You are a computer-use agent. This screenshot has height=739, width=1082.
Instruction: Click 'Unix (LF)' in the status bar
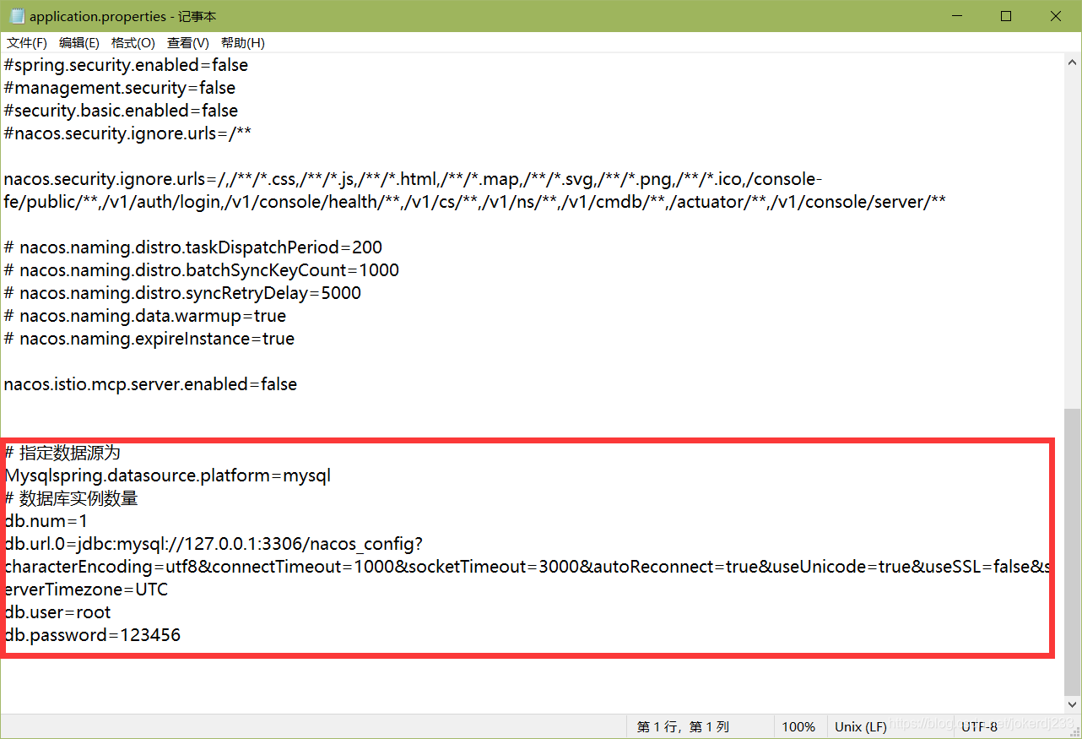(861, 726)
